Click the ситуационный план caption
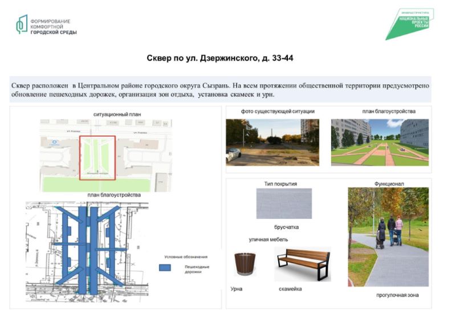Image resolution: width=456 pixels, height=323 pixels. tap(117, 115)
